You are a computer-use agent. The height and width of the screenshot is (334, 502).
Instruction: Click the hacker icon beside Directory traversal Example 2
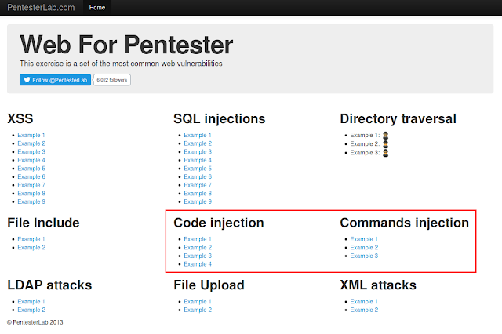[x=385, y=144]
